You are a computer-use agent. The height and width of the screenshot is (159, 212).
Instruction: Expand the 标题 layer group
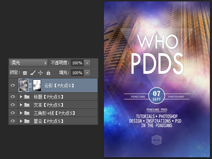click(x=21, y=97)
